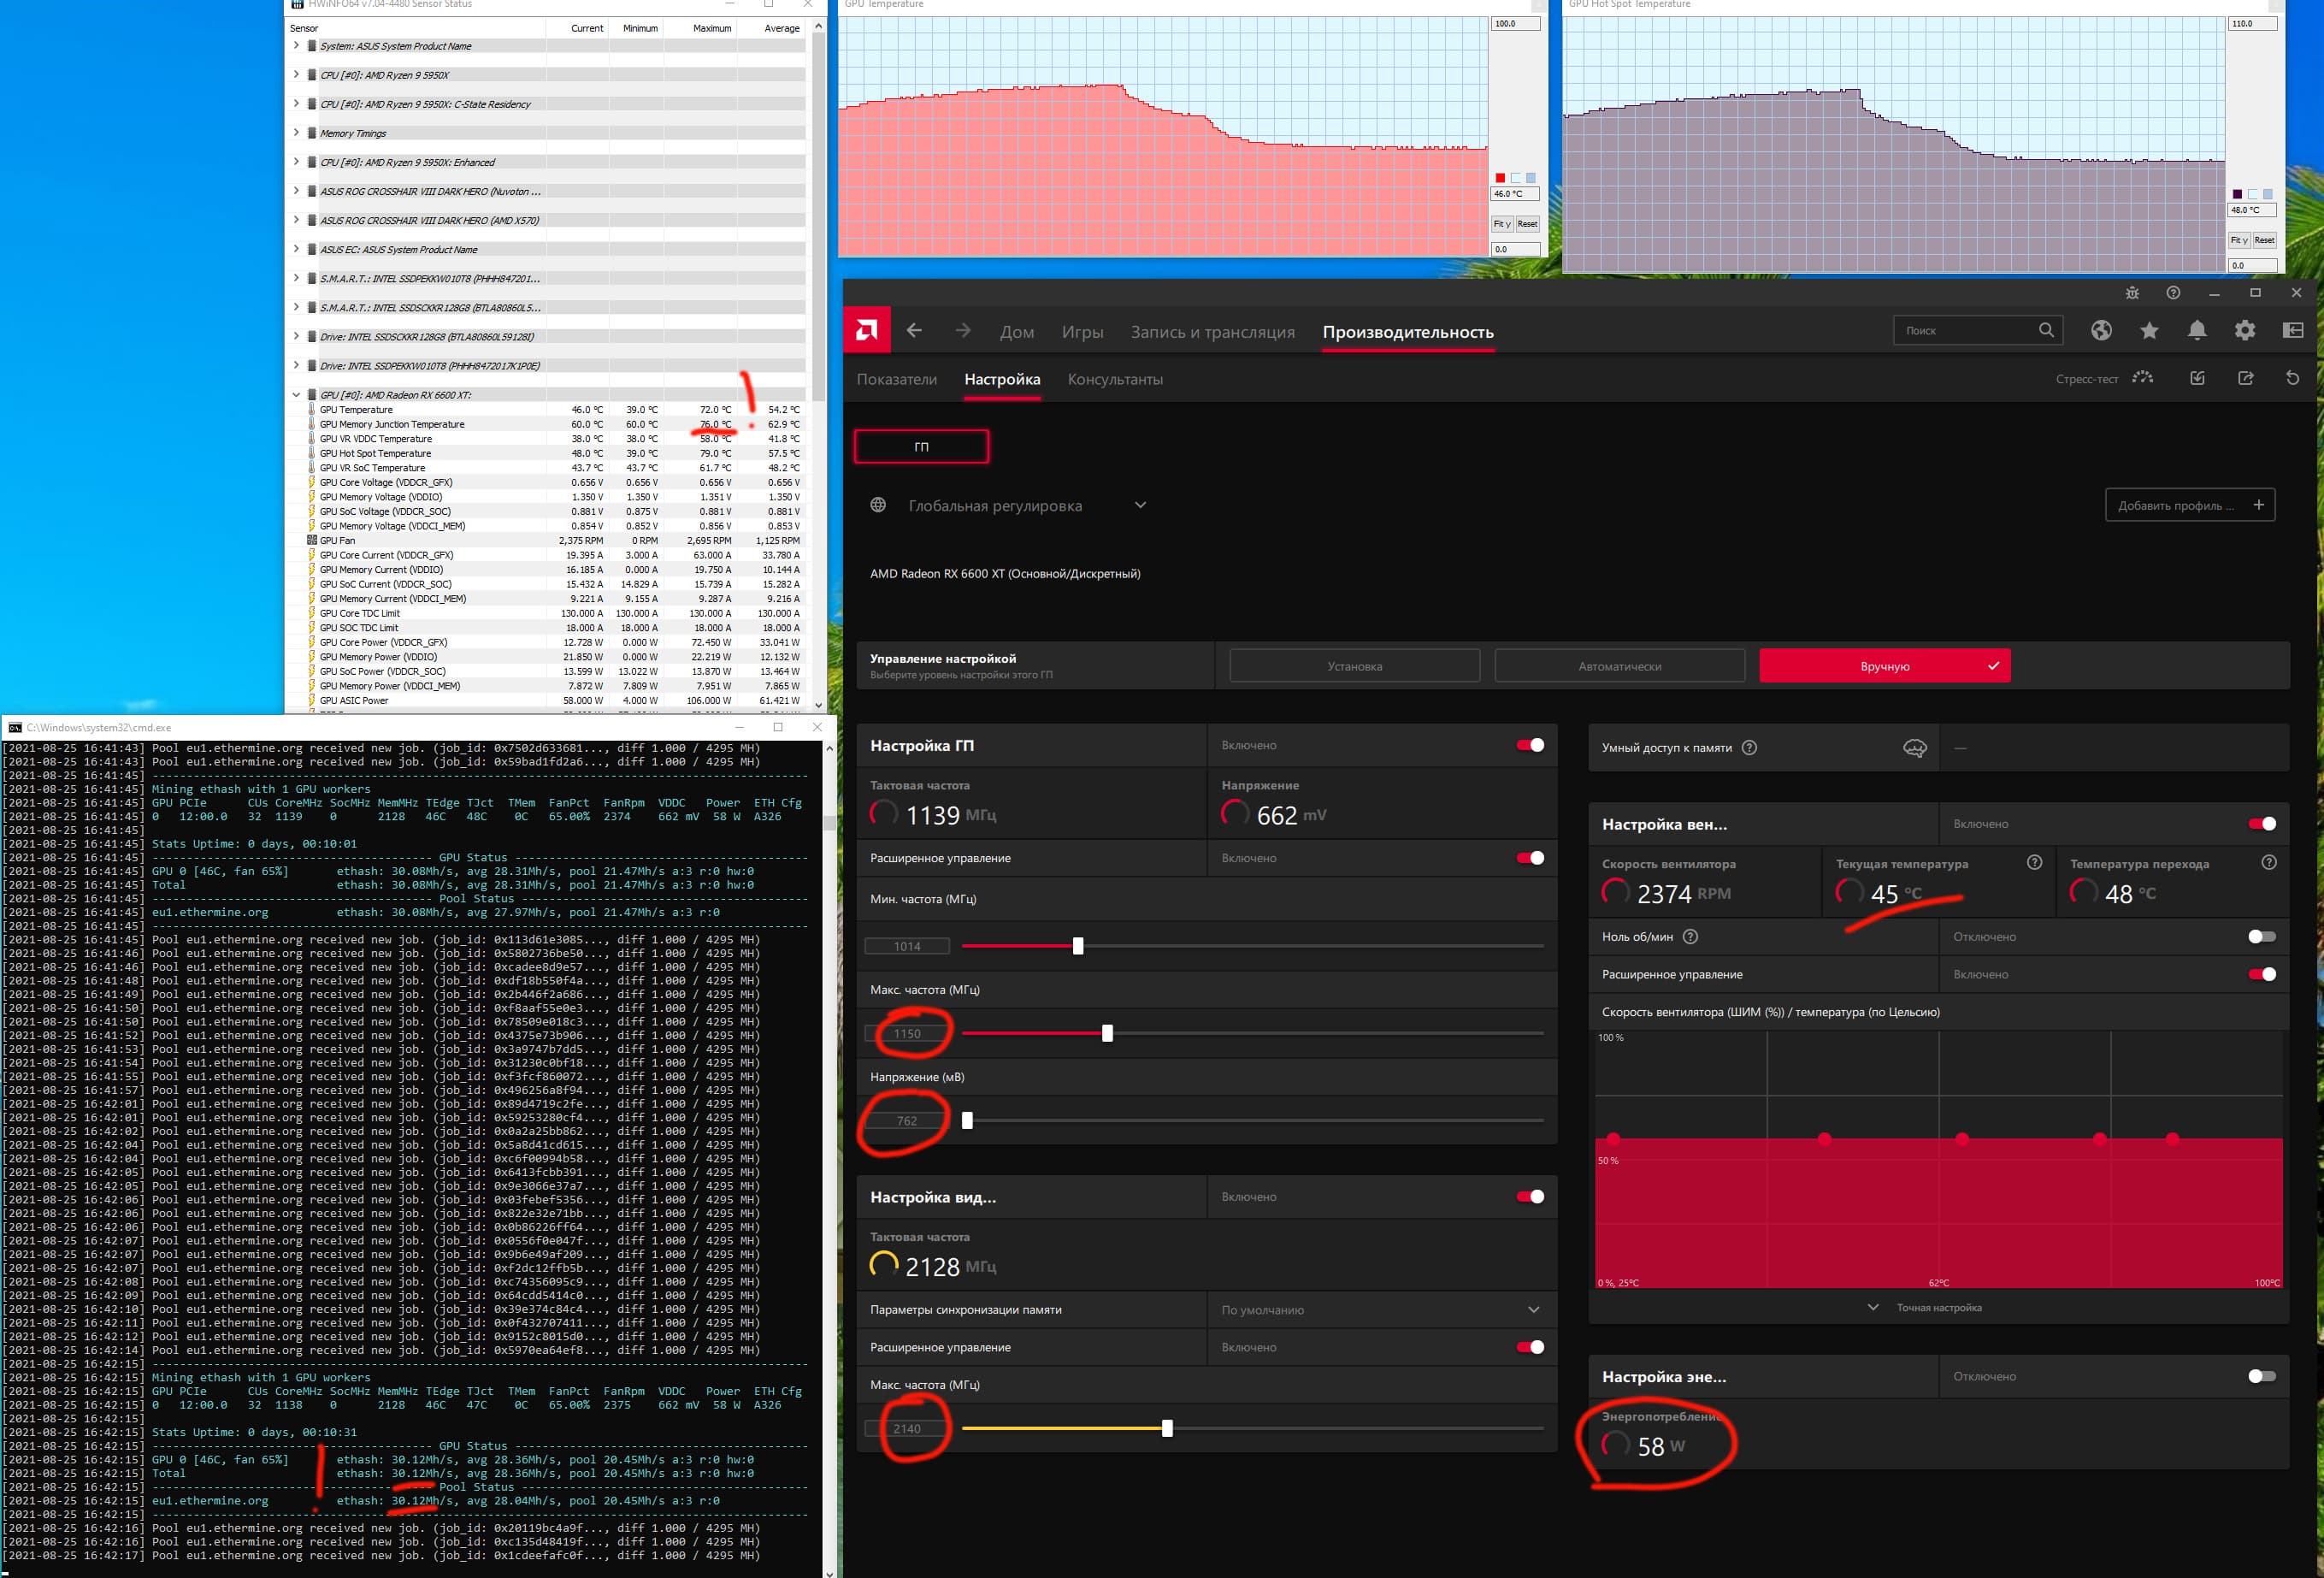Click the bug report icon
This screenshot has width=2324, height=1578.
point(2132,293)
